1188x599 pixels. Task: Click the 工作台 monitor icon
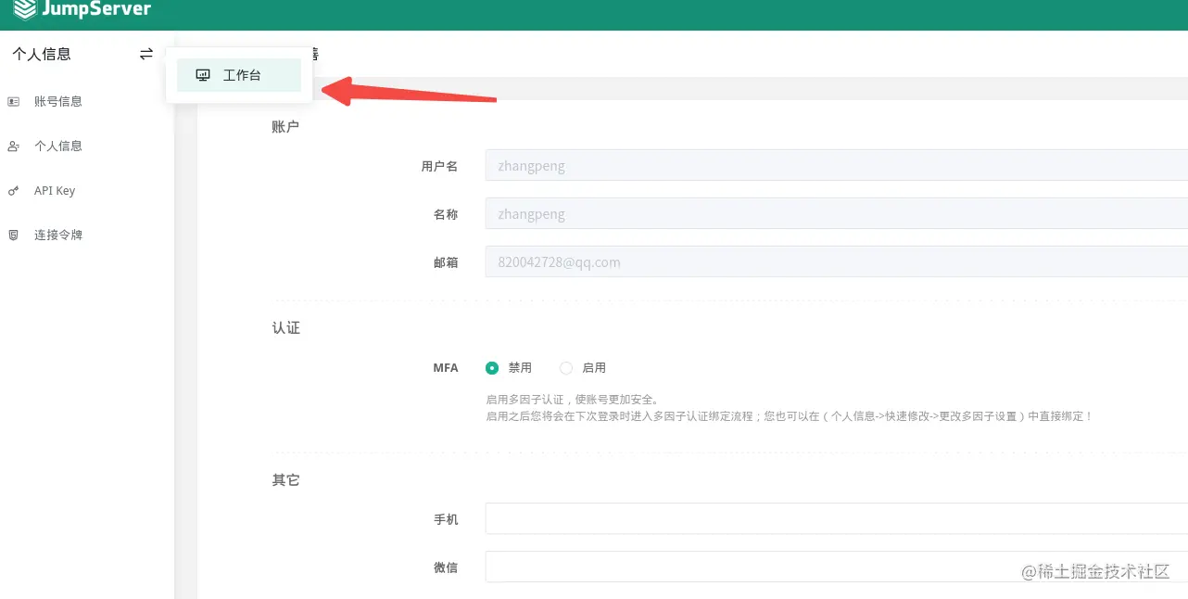[x=203, y=75]
